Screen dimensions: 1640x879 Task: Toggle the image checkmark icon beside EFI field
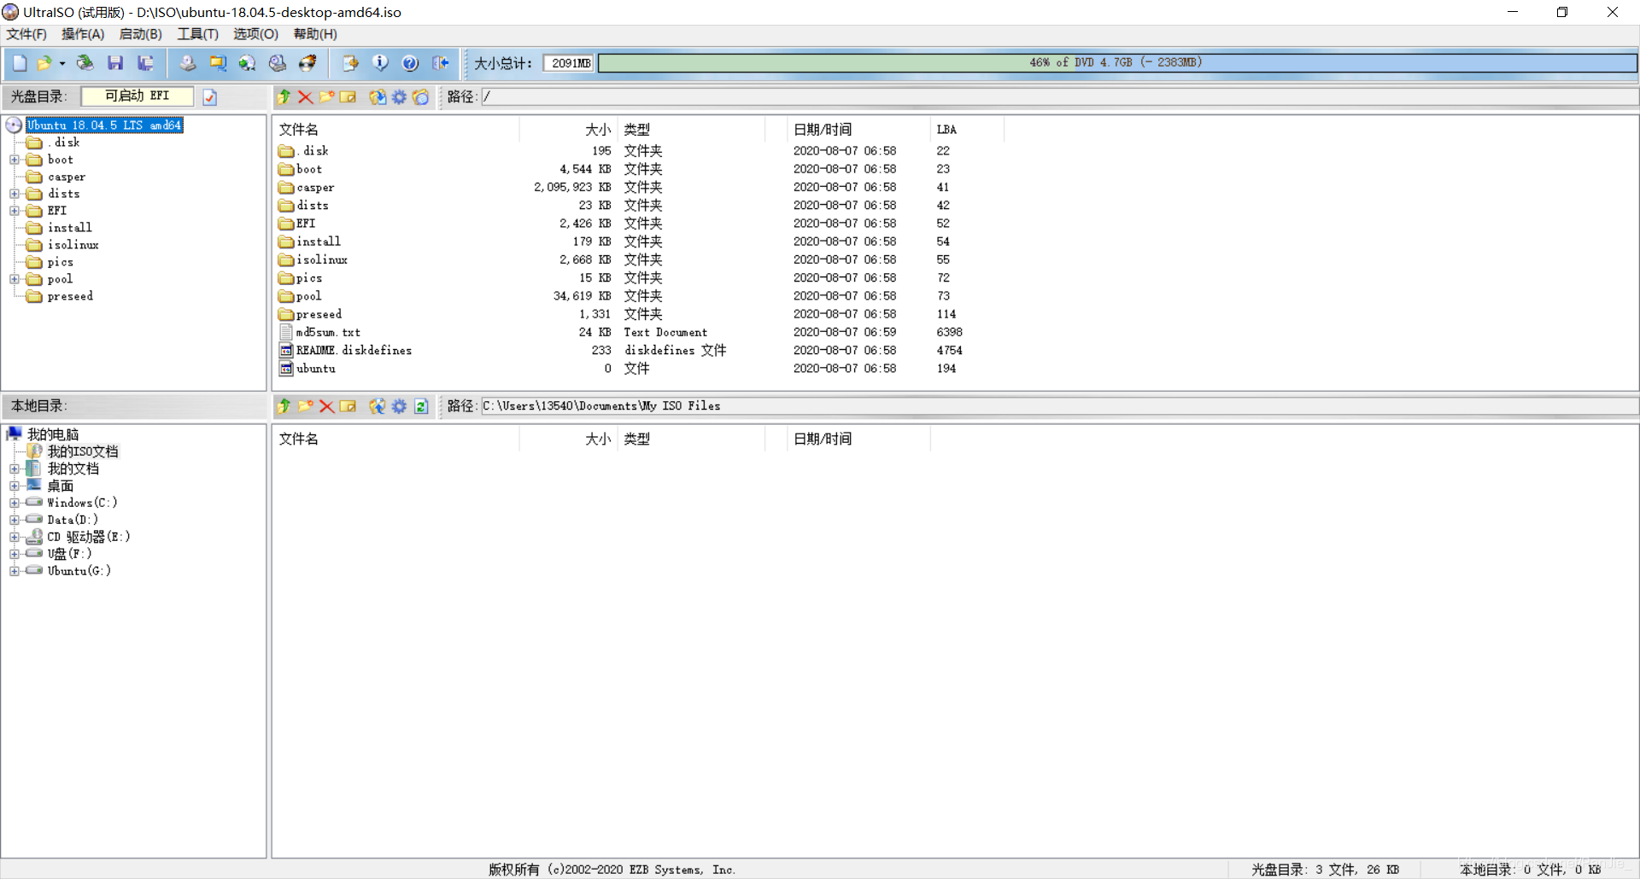click(x=210, y=97)
